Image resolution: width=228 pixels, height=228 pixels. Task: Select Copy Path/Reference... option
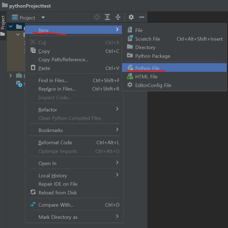click(x=74, y=60)
